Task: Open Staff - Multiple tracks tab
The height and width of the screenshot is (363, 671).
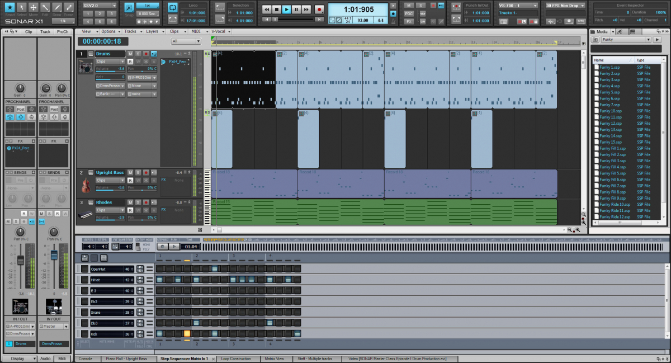Action: coord(316,359)
